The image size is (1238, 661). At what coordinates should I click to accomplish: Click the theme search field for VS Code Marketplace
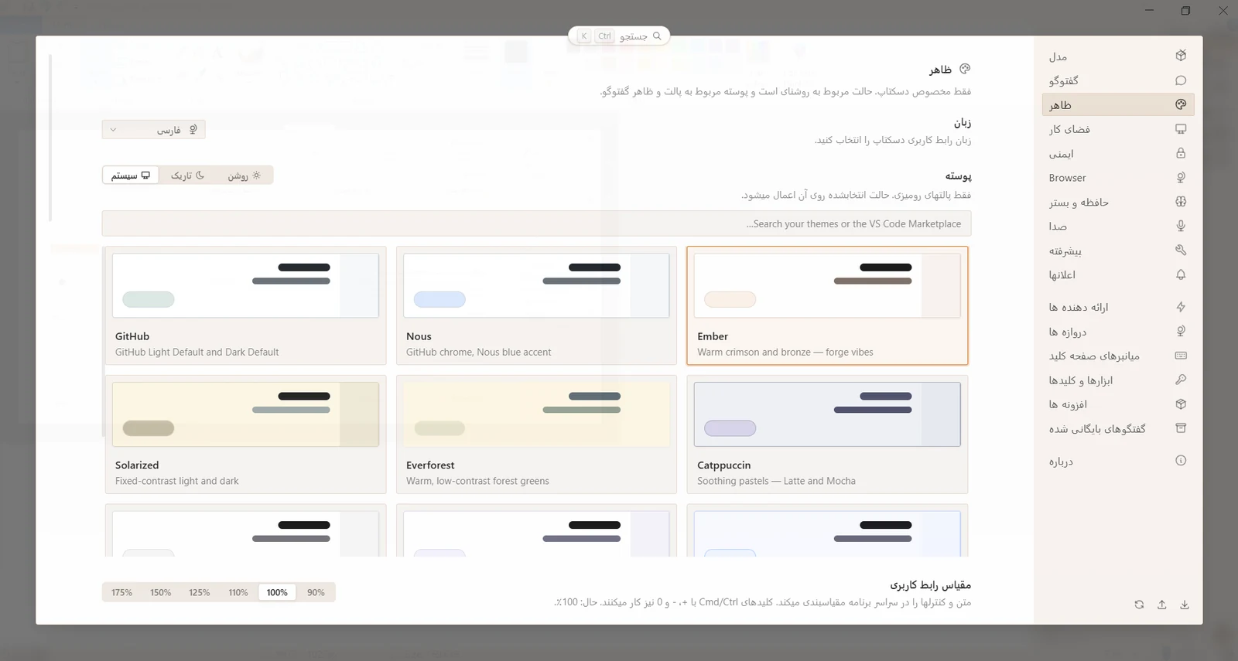536,223
